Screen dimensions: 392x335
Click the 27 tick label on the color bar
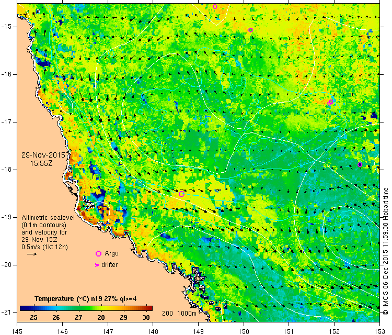[78, 318]
